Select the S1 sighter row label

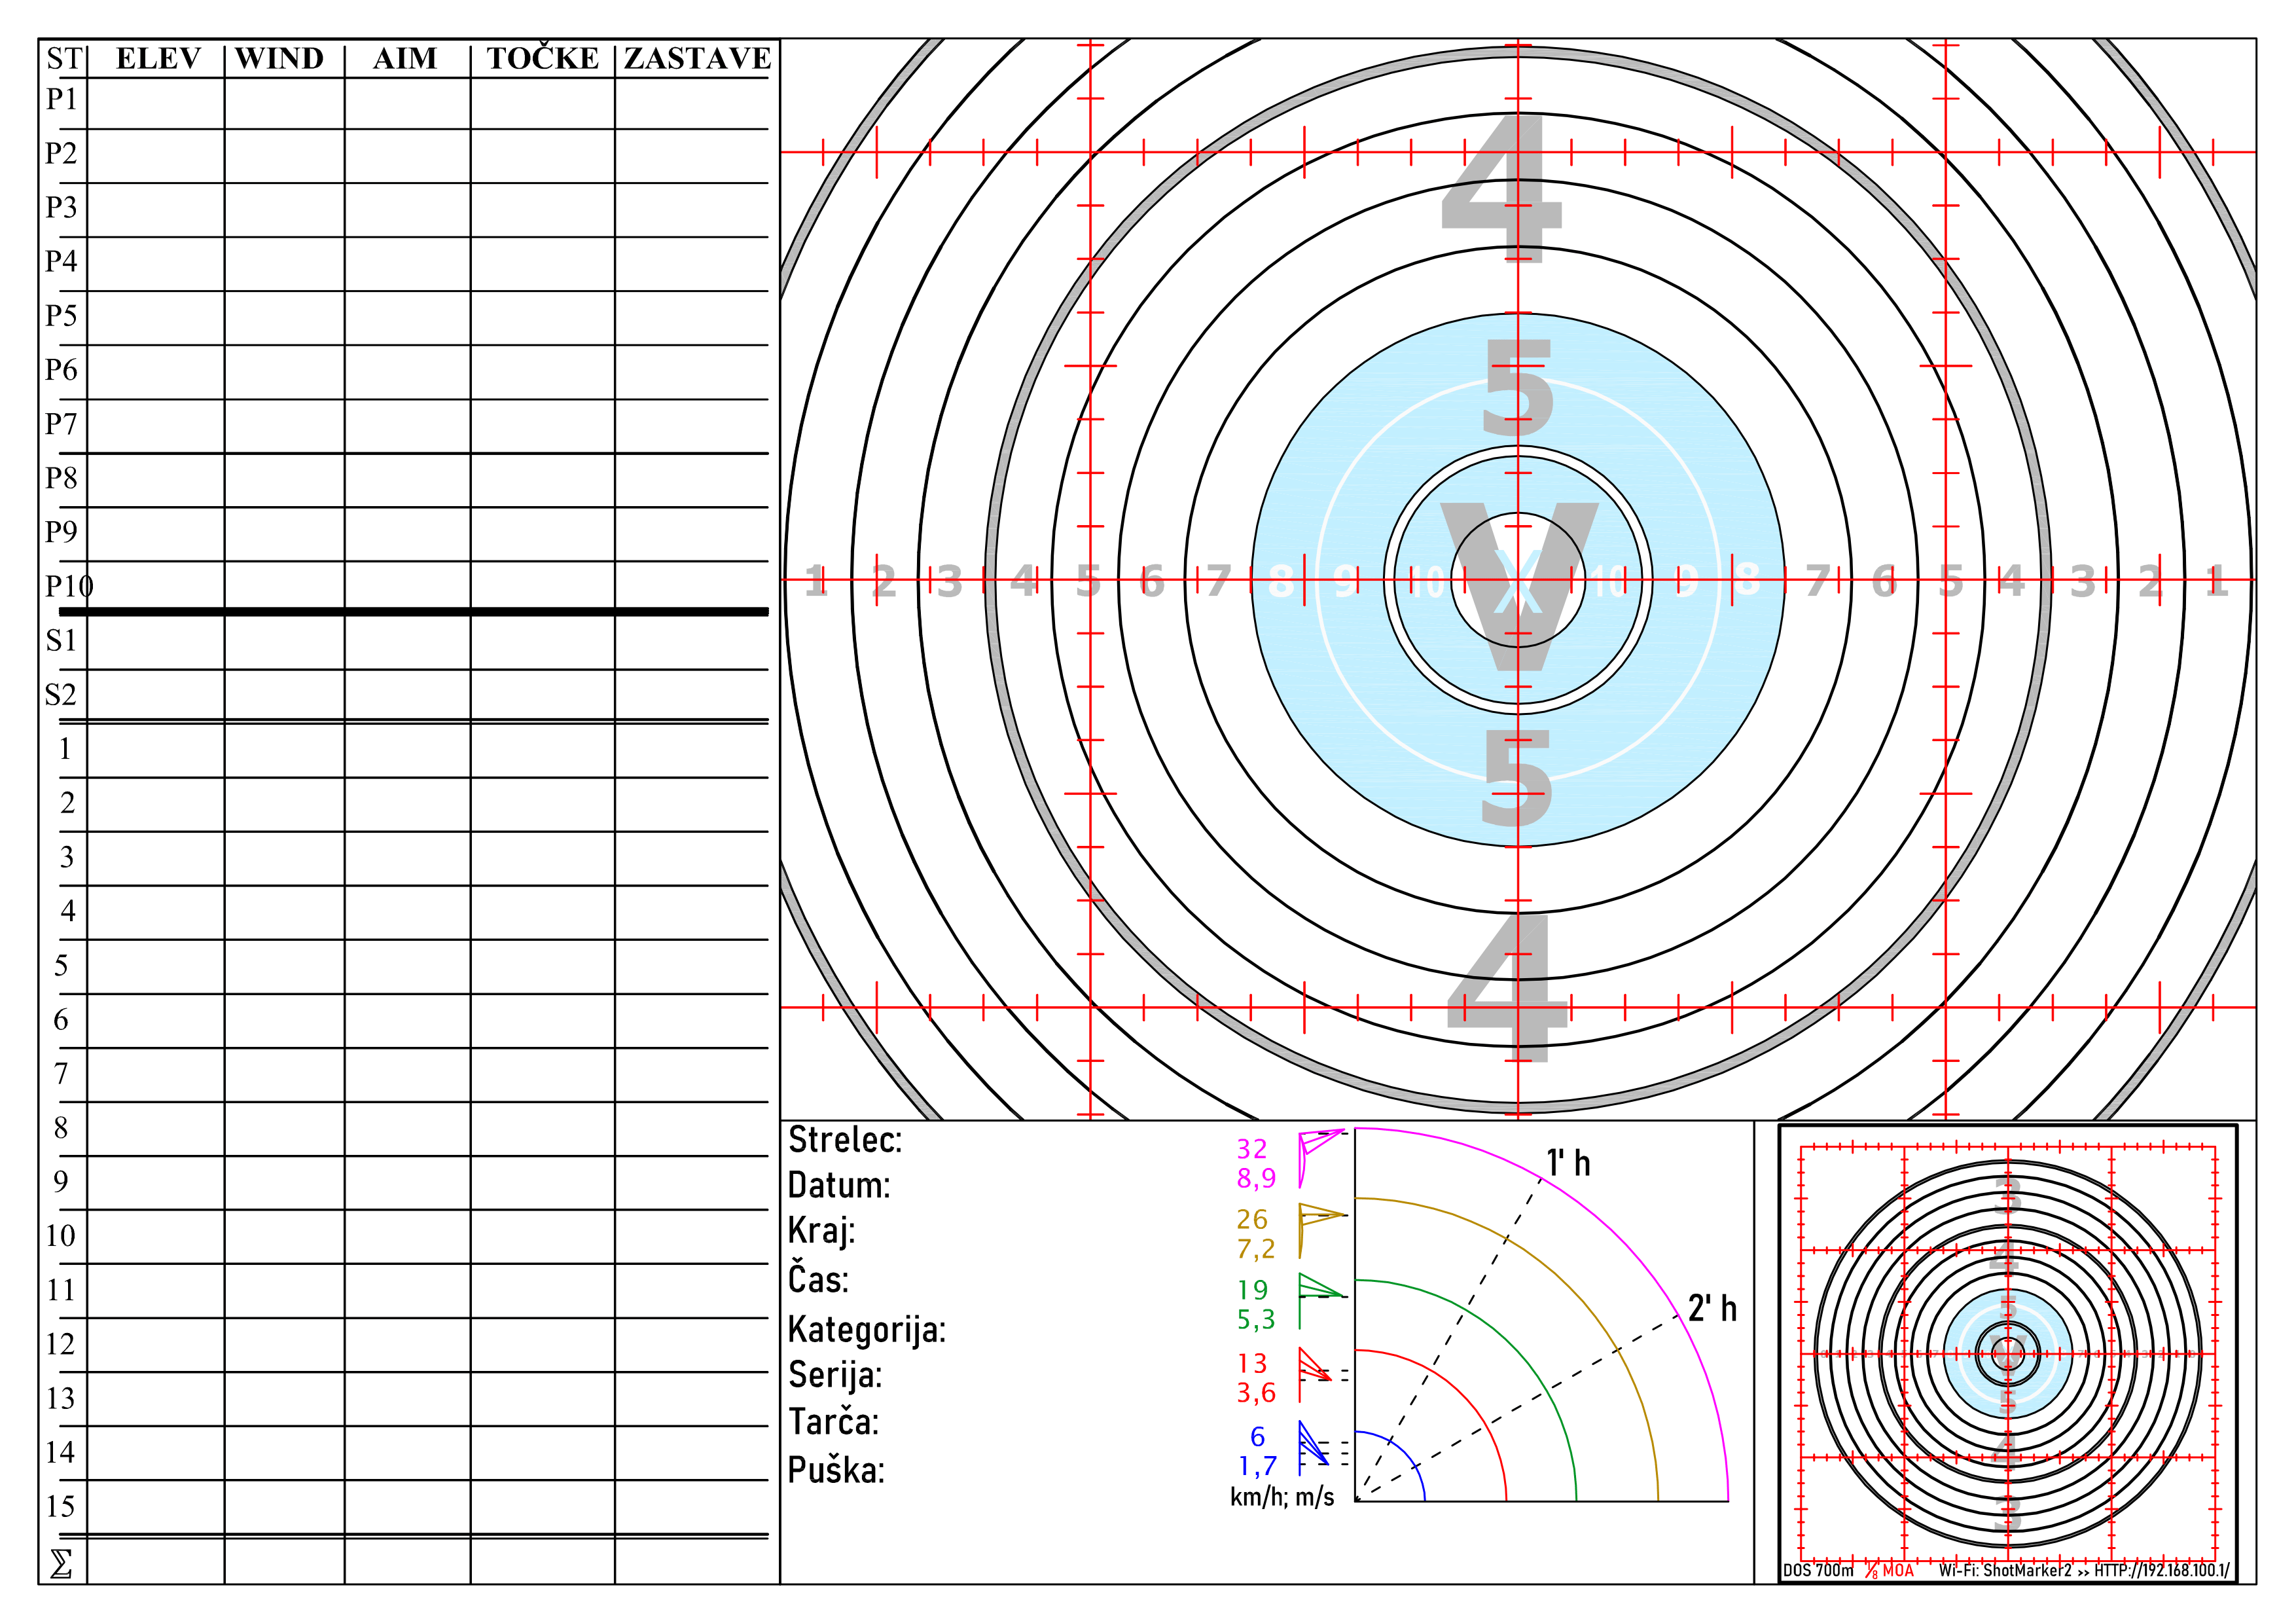click(x=61, y=640)
